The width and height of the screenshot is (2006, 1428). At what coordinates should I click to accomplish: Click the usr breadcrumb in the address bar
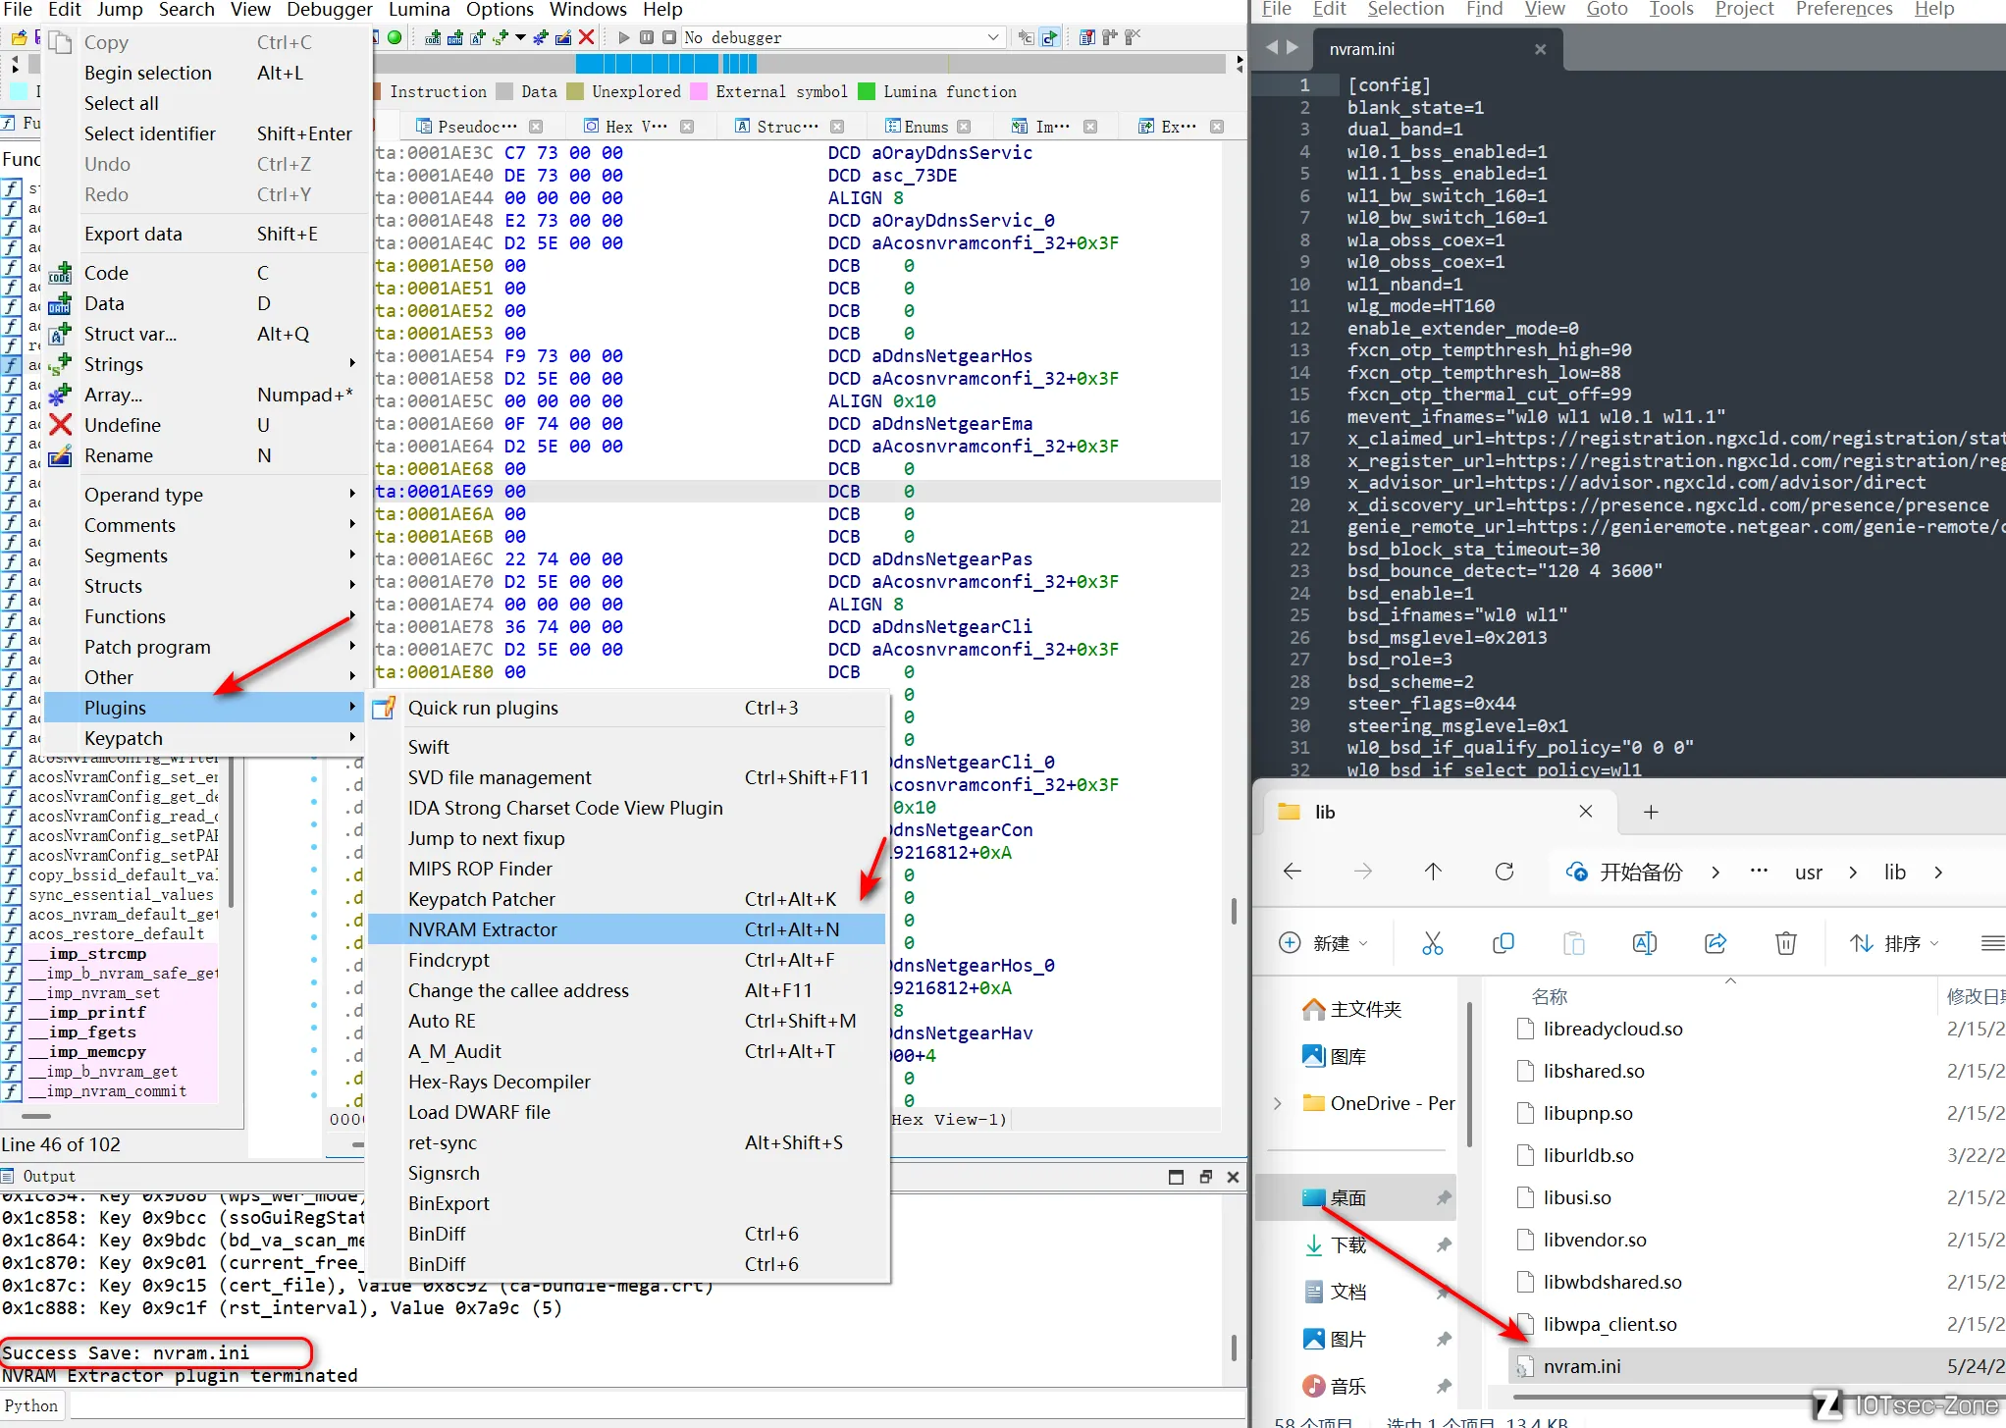[x=1809, y=873]
